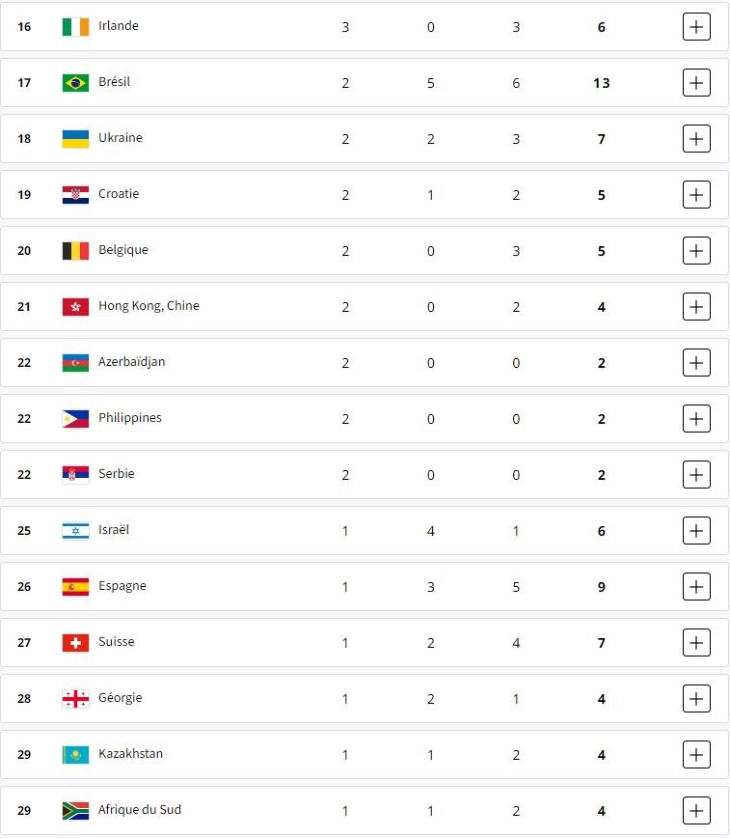Image resolution: width=730 pixels, height=838 pixels.
Task: Click the Philippines flag icon
Action: 75,419
